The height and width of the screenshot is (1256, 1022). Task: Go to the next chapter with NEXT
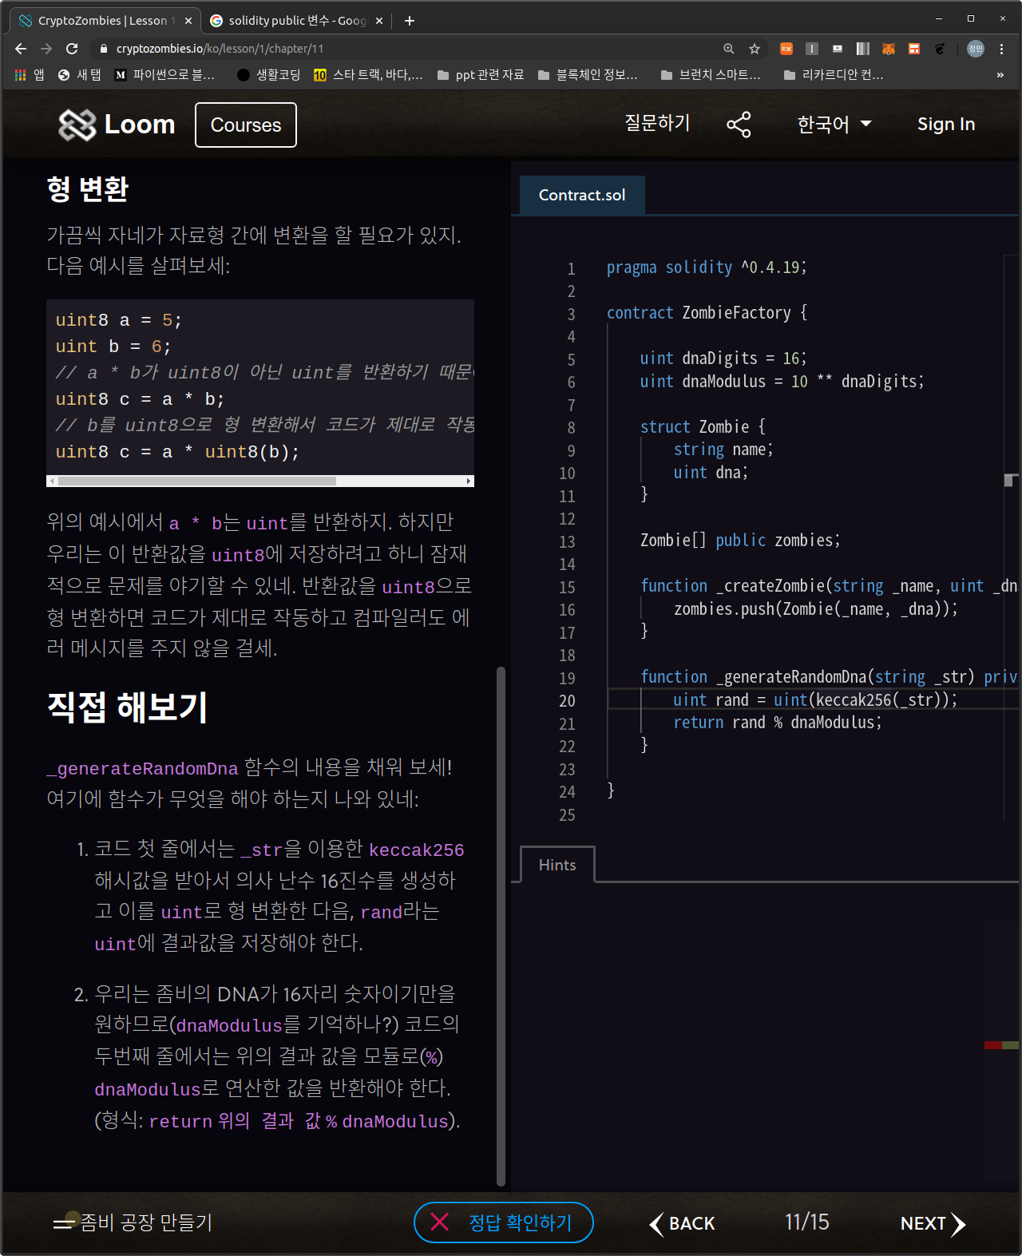click(x=933, y=1223)
